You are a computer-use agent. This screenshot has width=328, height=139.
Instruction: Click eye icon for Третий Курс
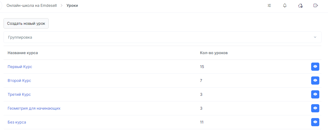315,94
